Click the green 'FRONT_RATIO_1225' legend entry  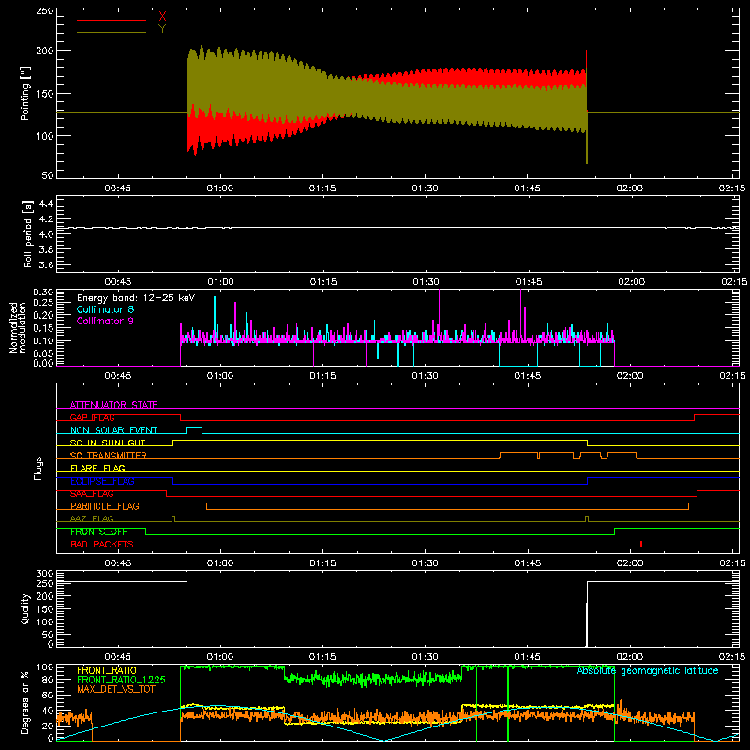pyautogui.click(x=121, y=680)
